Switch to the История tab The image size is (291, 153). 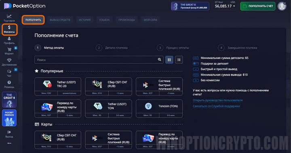click(x=85, y=20)
